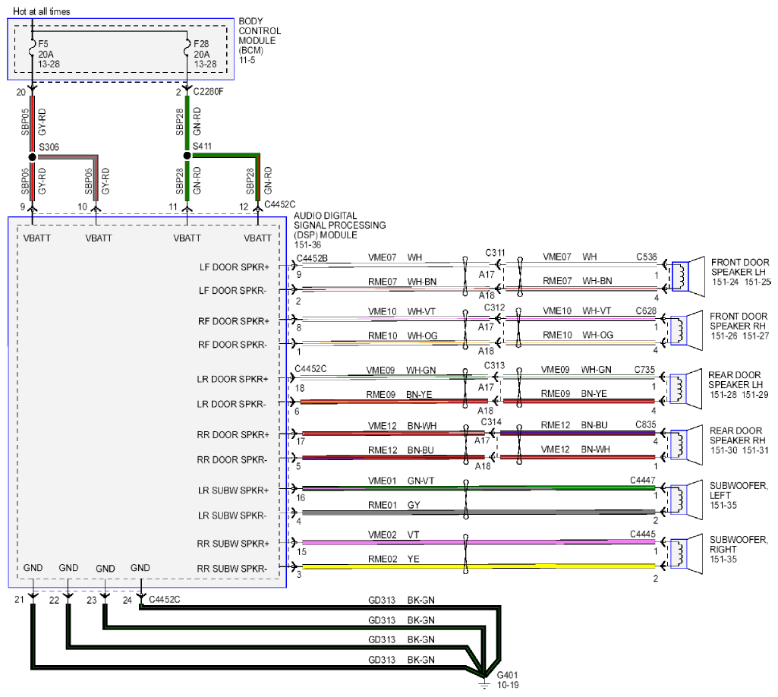Click the VBATT pin 12 label
Image resolution: width=778 pixels, height=697 pixels.
pyautogui.click(x=257, y=238)
